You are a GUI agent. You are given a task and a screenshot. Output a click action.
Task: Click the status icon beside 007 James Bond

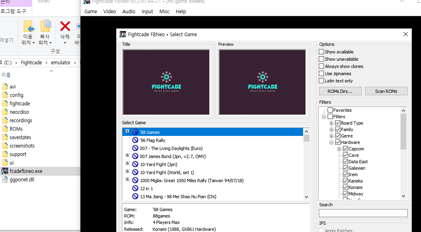[x=135, y=156]
